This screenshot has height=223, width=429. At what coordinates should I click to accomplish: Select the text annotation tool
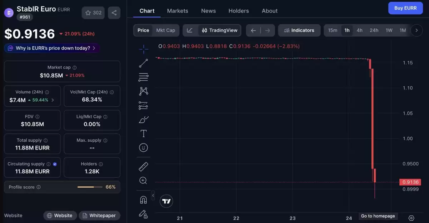coord(143,133)
